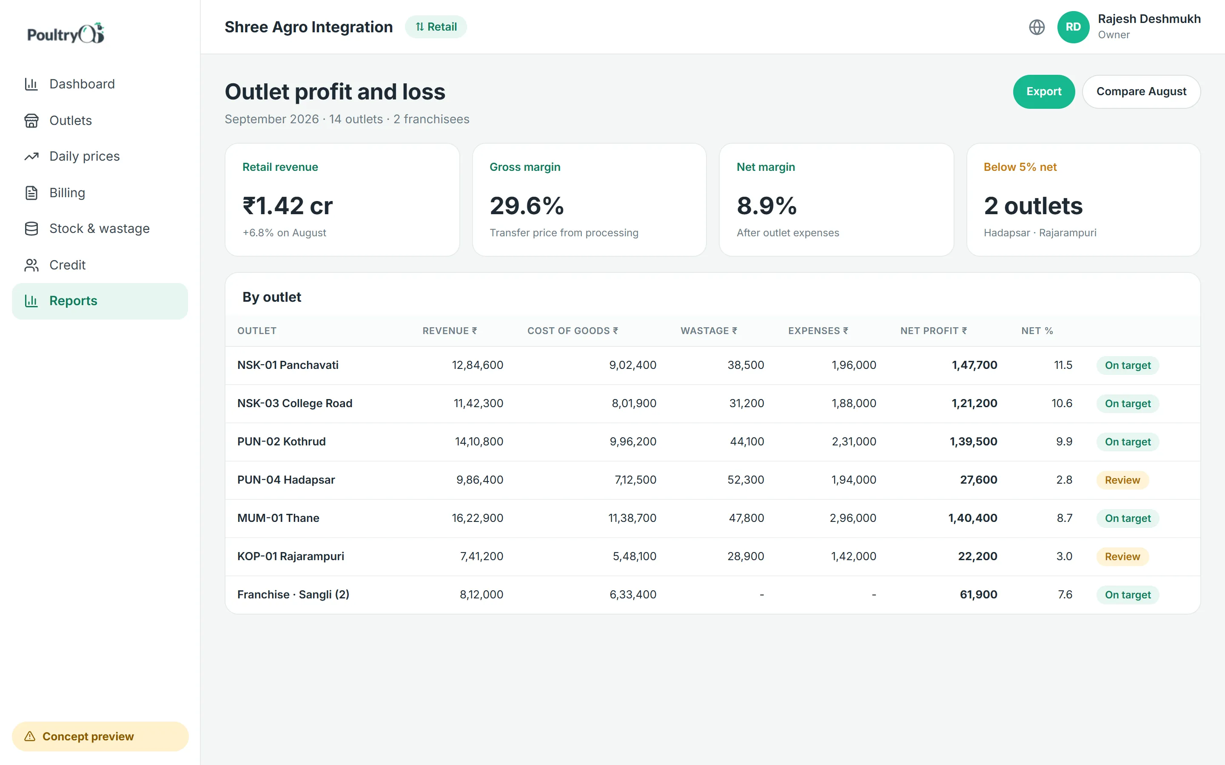Click Compare August button
1225x765 pixels.
(x=1141, y=91)
